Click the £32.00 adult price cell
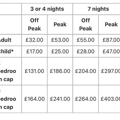Screen dimensions: 120x120 pyautogui.click(x=34, y=40)
